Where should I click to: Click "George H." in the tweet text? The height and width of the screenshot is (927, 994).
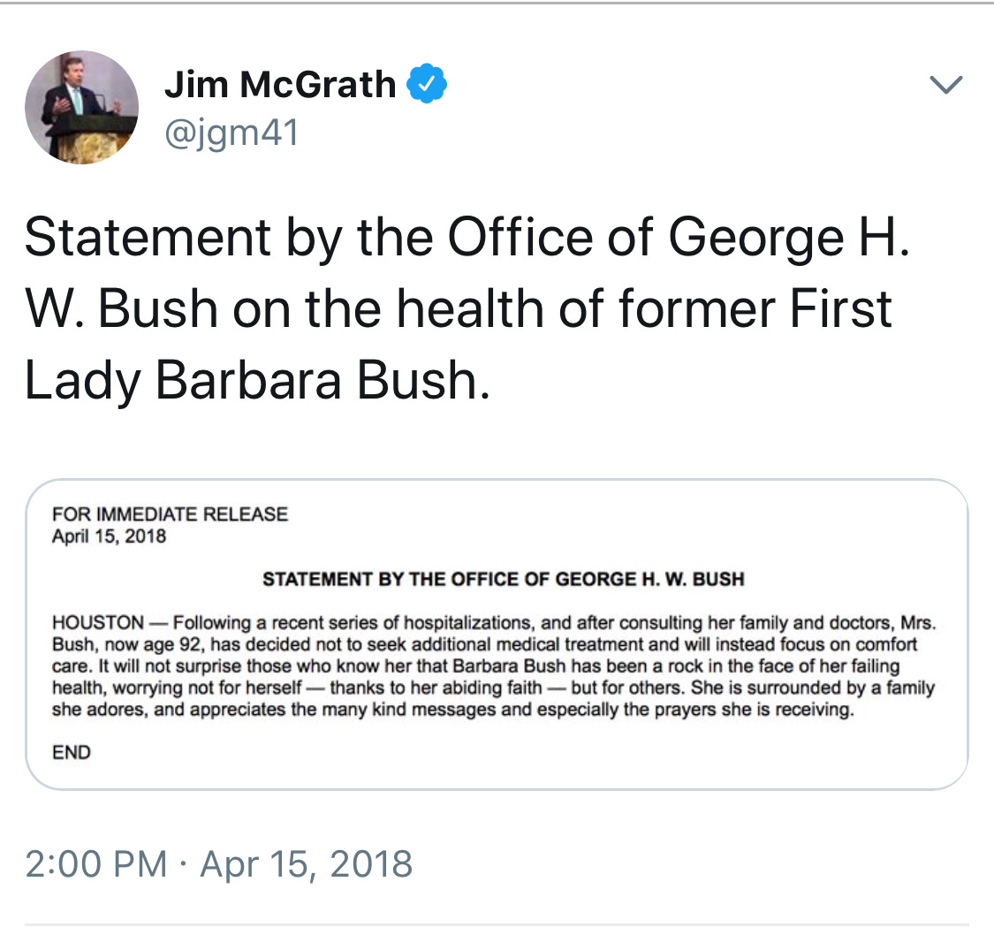[x=788, y=239]
